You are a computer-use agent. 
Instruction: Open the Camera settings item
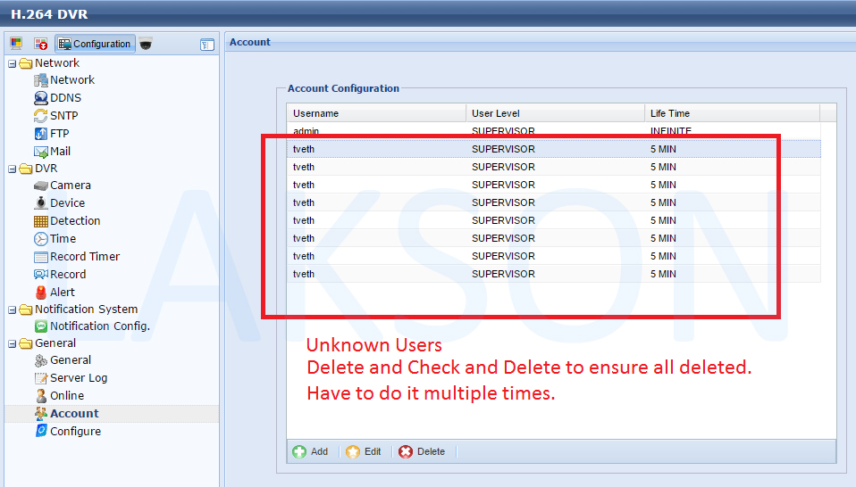coord(70,186)
